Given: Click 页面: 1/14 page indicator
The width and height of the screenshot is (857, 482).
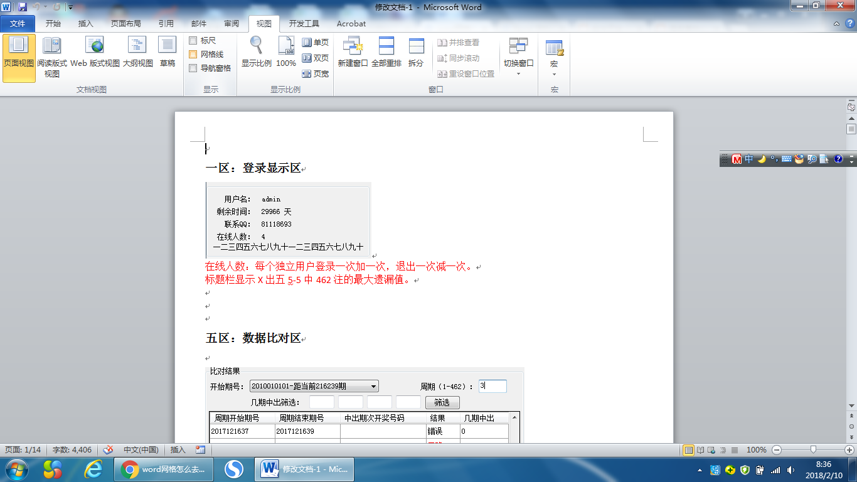Looking at the screenshot, I should pos(23,449).
